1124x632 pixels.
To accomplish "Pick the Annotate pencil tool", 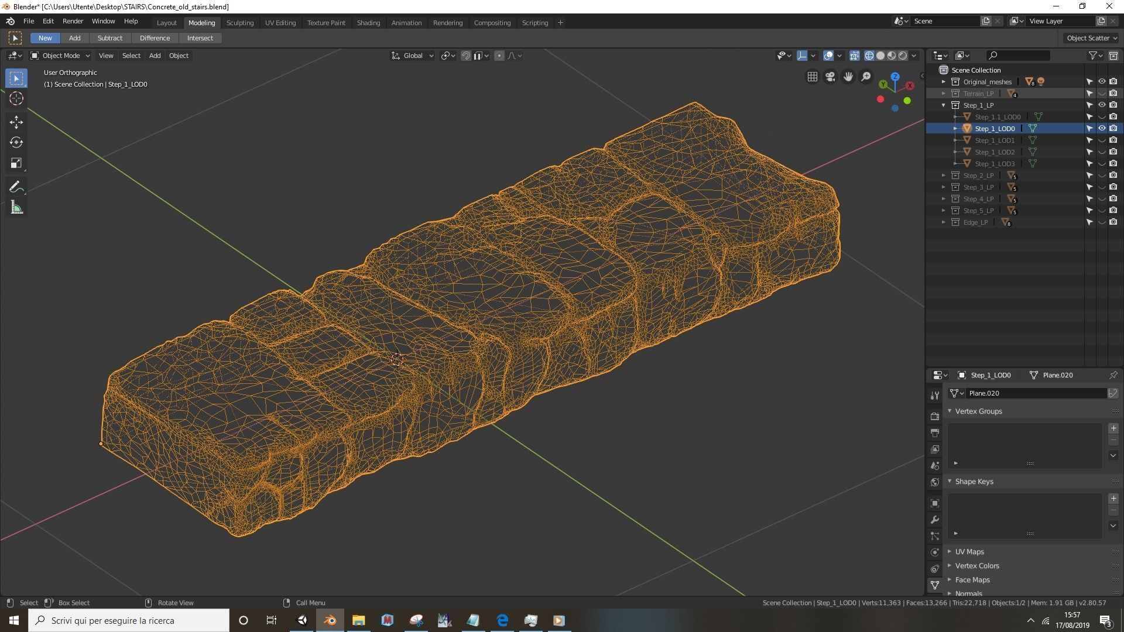I will (x=16, y=187).
